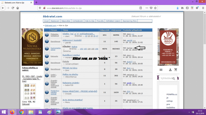Click stamp sheet thumbnail in left sidebar
The image size is (206, 115).
coord(30,92)
